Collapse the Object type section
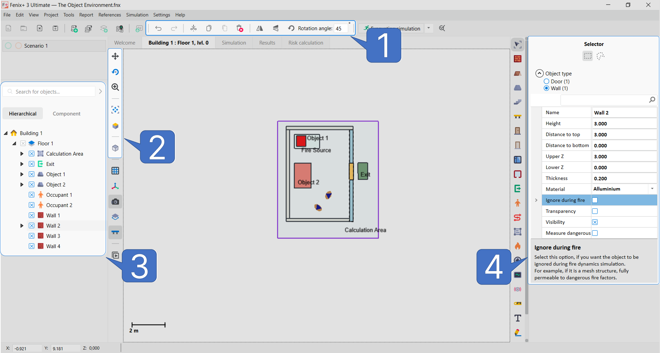660x353 pixels. click(x=540, y=73)
